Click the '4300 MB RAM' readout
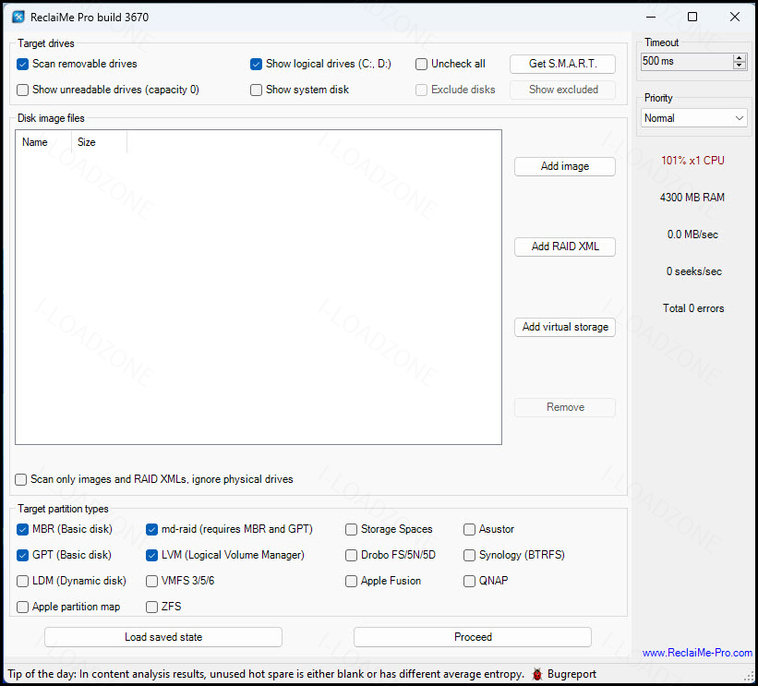The image size is (758, 686). 692,198
